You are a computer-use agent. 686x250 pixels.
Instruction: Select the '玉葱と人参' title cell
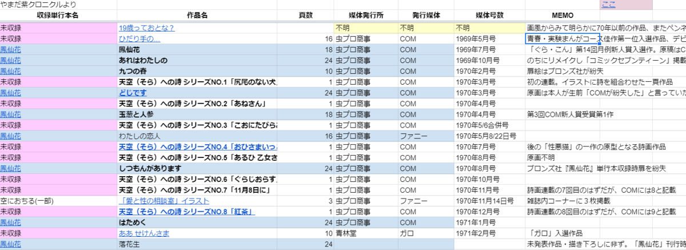coord(197,114)
